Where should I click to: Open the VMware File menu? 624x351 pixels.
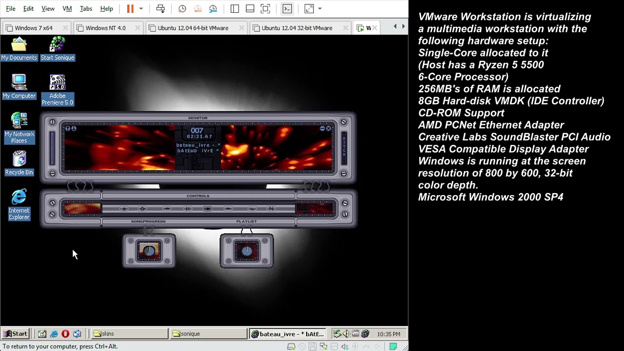pyautogui.click(x=10, y=9)
